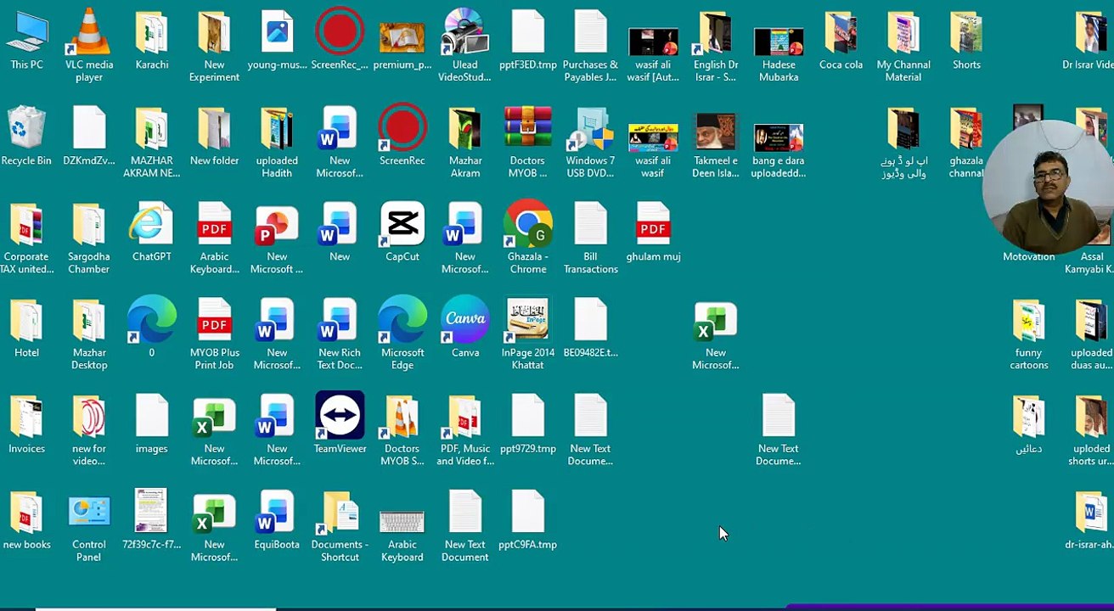Select the Sargodha Chamber folder
Screen dimensions: 1114x611
pos(89,238)
